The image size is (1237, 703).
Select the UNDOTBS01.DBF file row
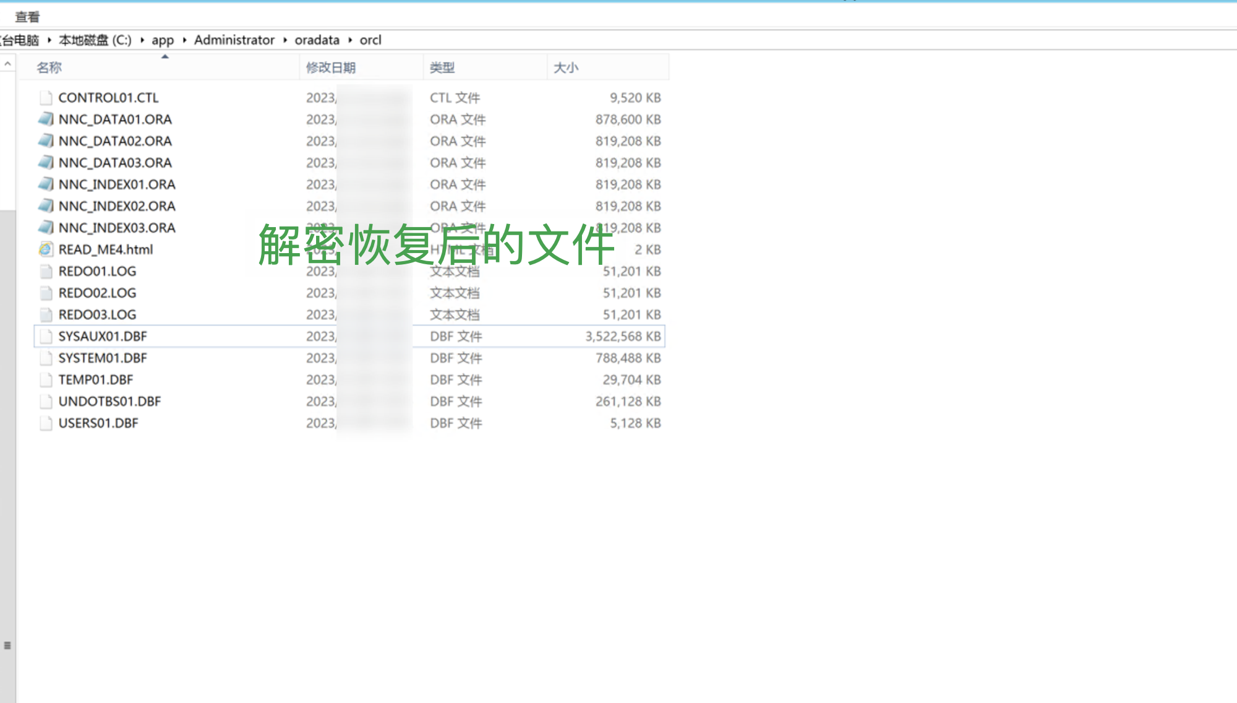click(109, 402)
